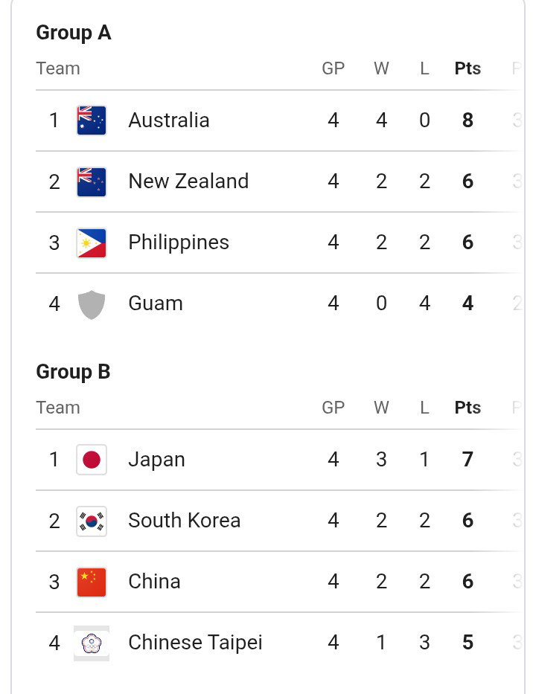Open the Japan team link

coord(156,460)
